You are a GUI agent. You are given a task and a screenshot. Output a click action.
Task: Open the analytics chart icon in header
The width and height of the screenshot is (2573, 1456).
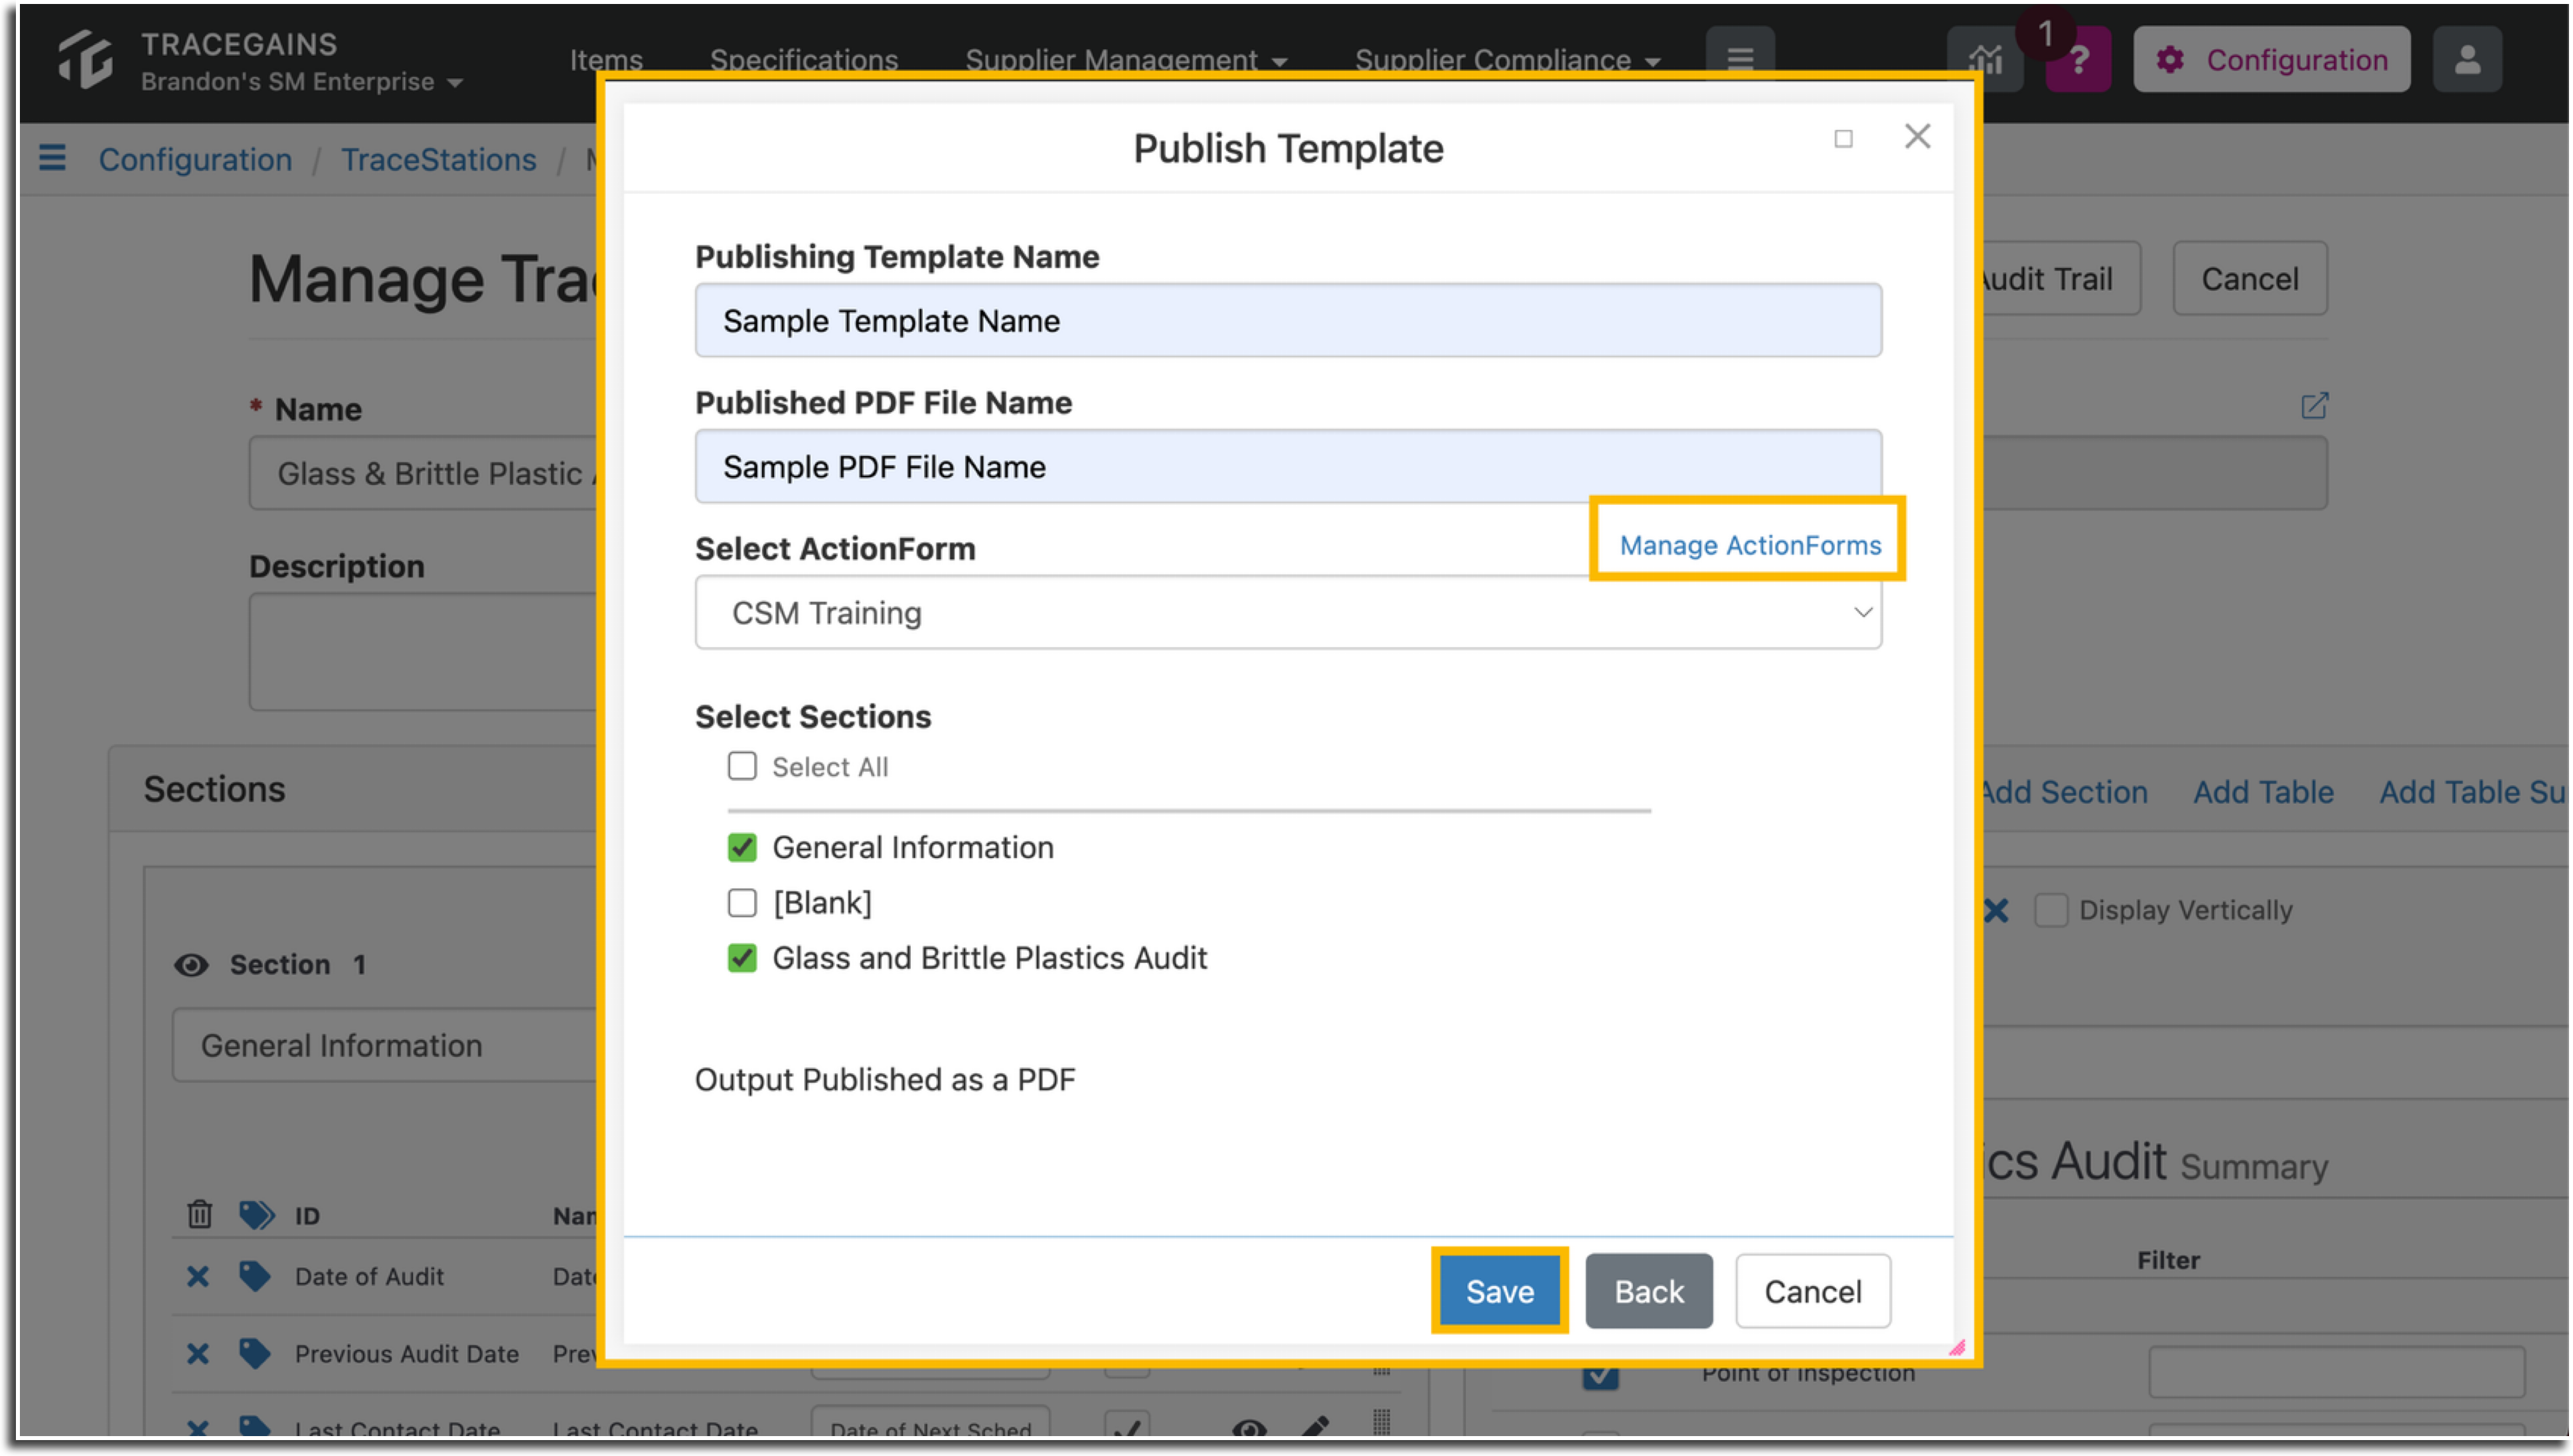(x=1985, y=60)
